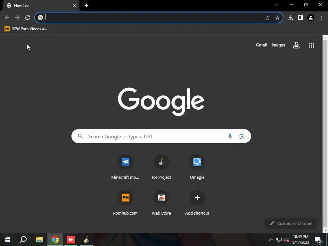Viewport: 328px width, 246px height.
Task: Open the Tor Browser taskbar icon
Action: pyautogui.click(x=86, y=240)
